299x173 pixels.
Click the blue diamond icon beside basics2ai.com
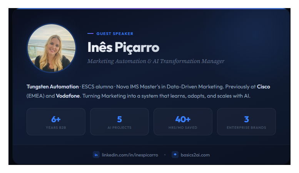pyautogui.click(x=175, y=155)
